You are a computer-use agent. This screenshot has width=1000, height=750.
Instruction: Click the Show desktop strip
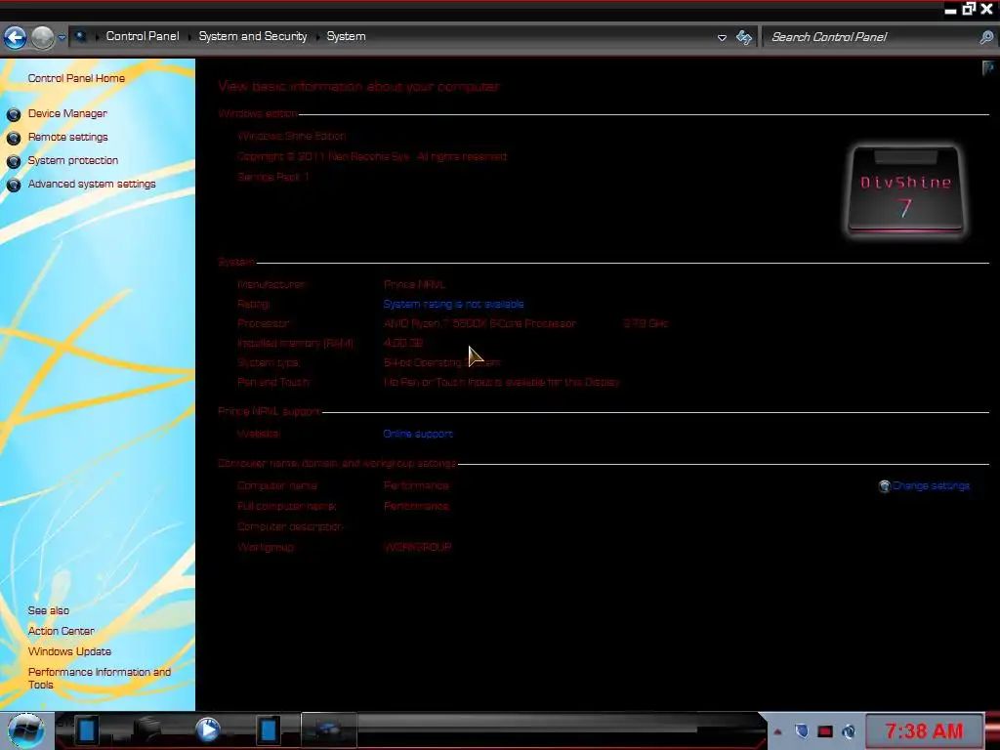click(992, 730)
